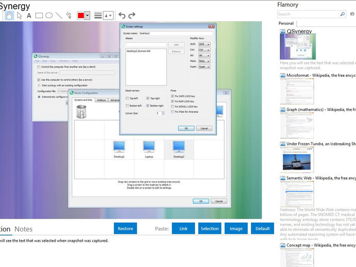This screenshot has height=267, width=356.
Task: Open the Super modifier key dropdown
Action: [x=204, y=67]
